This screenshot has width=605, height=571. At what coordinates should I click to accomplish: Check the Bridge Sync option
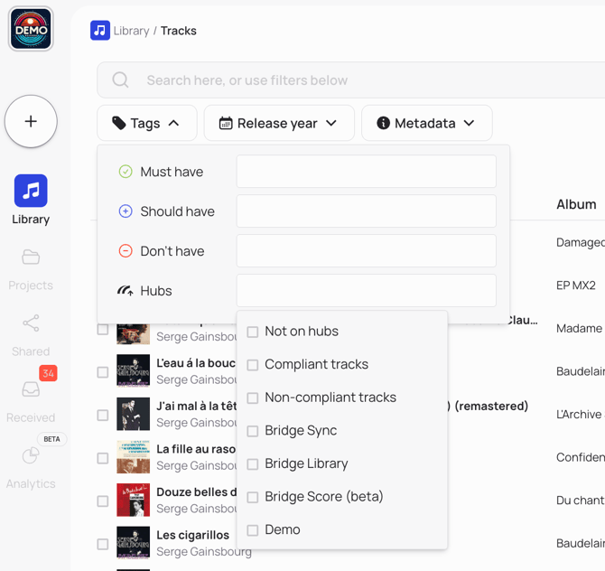(x=253, y=431)
